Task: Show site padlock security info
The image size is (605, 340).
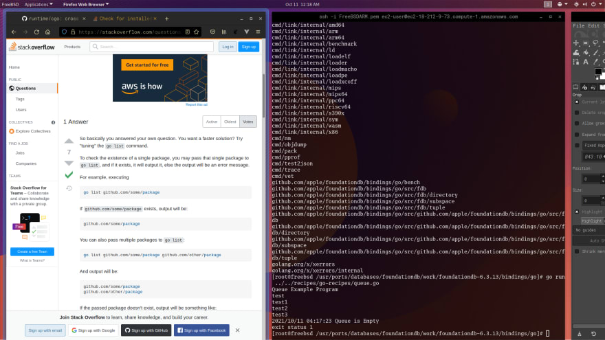Action: click(73, 32)
